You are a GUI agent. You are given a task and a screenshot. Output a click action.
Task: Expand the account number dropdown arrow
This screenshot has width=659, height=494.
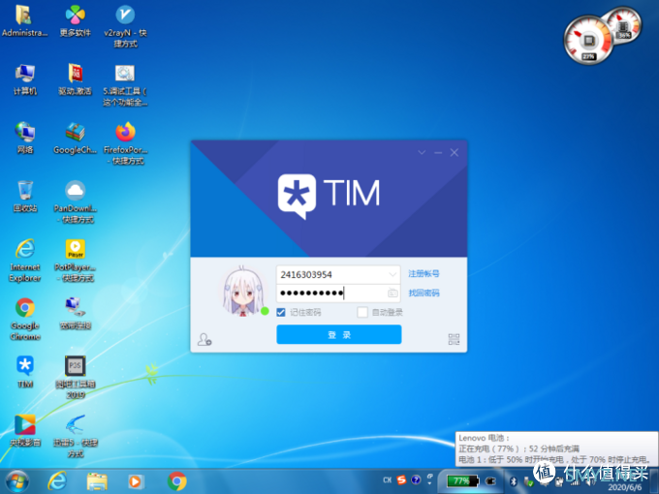click(392, 275)
